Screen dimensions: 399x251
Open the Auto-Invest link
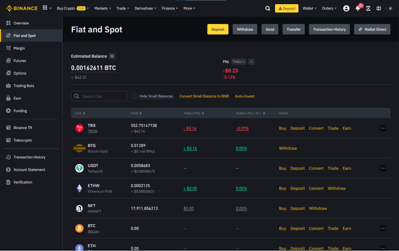coord(244,96)
